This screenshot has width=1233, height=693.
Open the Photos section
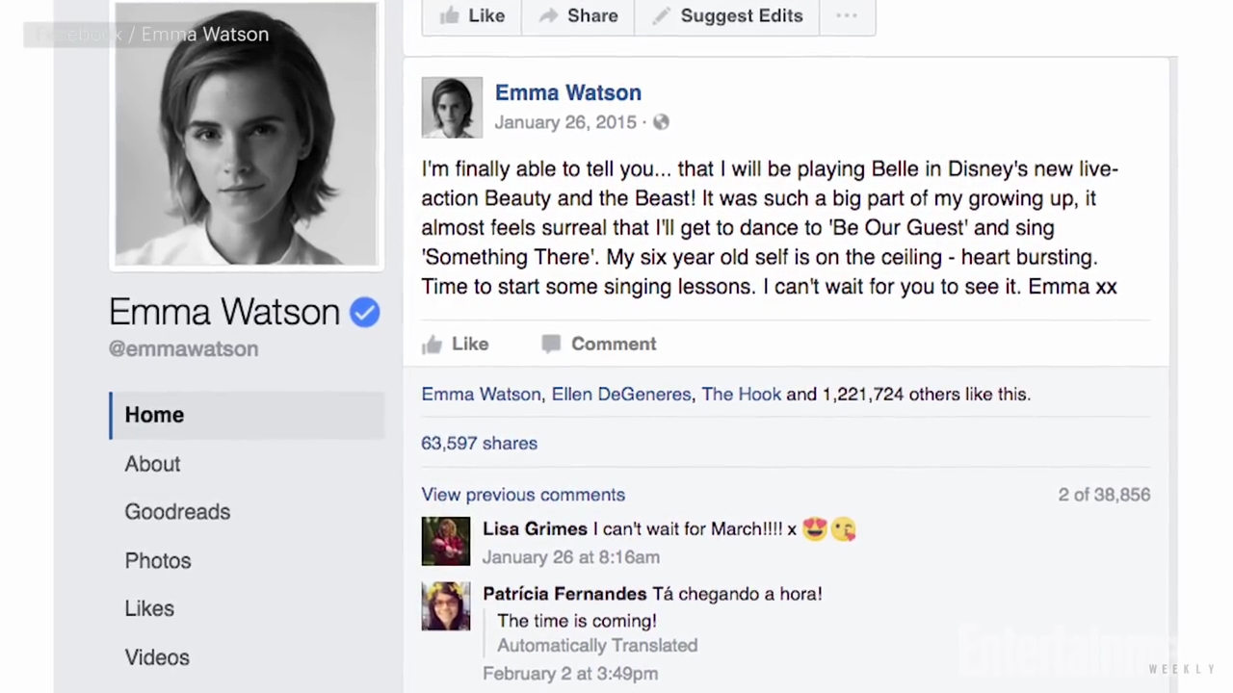point(158,561)
